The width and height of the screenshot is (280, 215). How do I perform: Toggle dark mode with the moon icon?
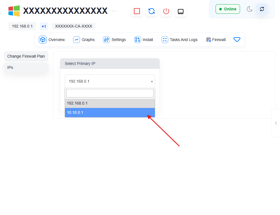click(250, 9)
